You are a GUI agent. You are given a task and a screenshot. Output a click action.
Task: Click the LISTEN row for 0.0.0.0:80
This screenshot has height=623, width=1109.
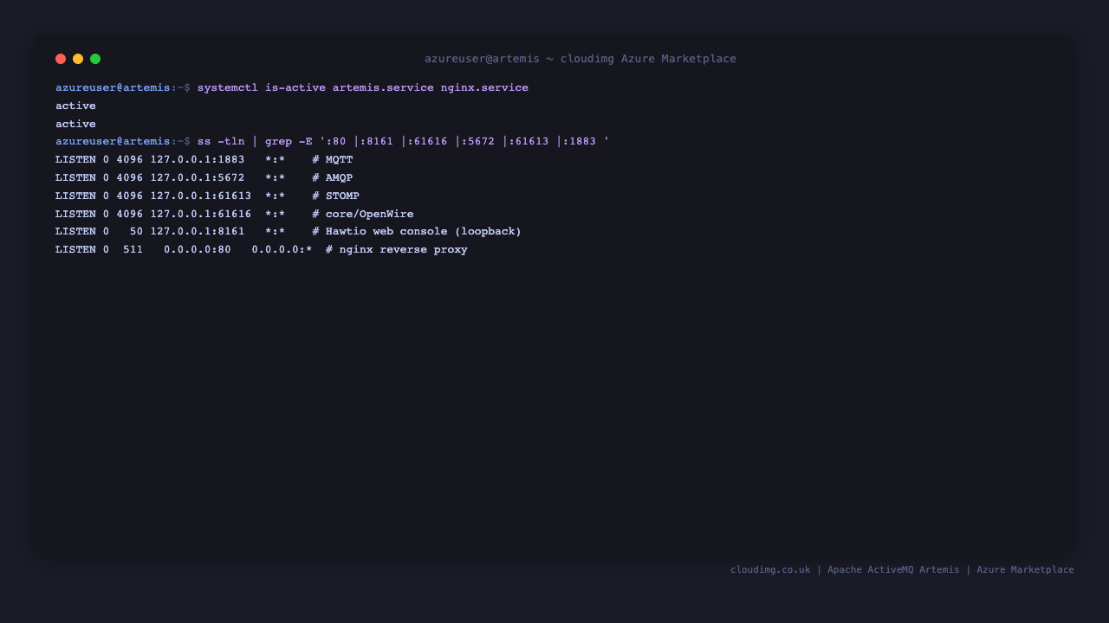262,250
